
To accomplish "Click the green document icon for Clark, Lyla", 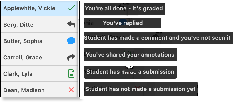I will pos(71,73).
